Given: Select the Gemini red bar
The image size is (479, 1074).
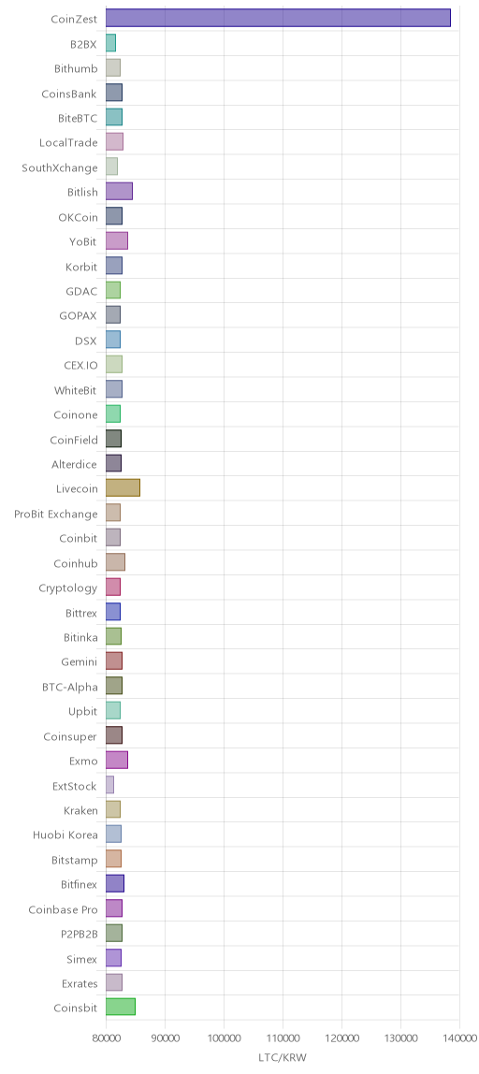Looking at the screenshot, I should point(114,661).
